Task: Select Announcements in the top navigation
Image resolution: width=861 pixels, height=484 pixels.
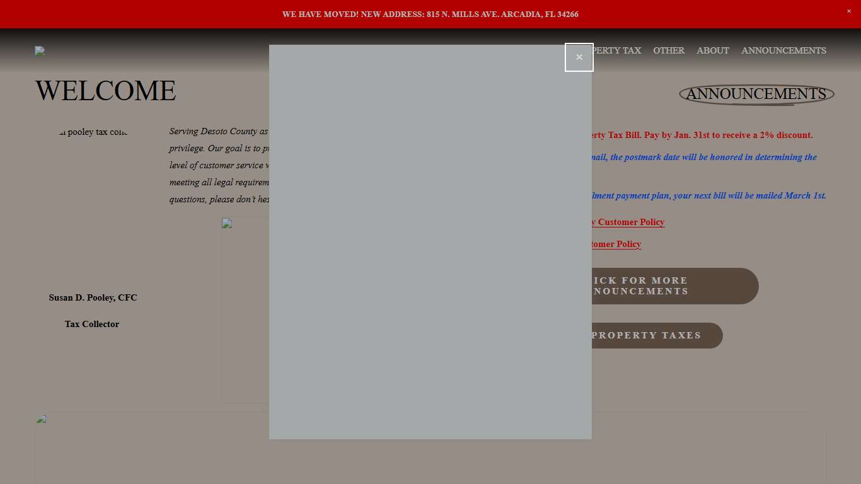Action: [x=783, y=50]
